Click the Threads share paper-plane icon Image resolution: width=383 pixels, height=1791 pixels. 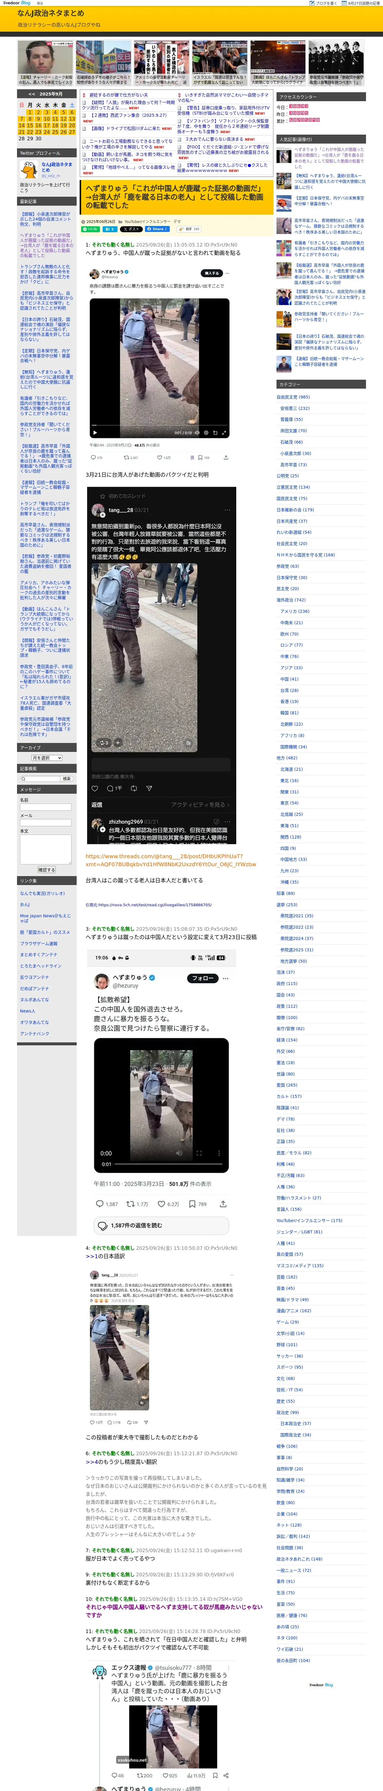point(149,788)
